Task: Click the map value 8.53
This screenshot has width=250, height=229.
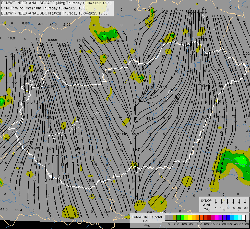Action: (244, 7)
